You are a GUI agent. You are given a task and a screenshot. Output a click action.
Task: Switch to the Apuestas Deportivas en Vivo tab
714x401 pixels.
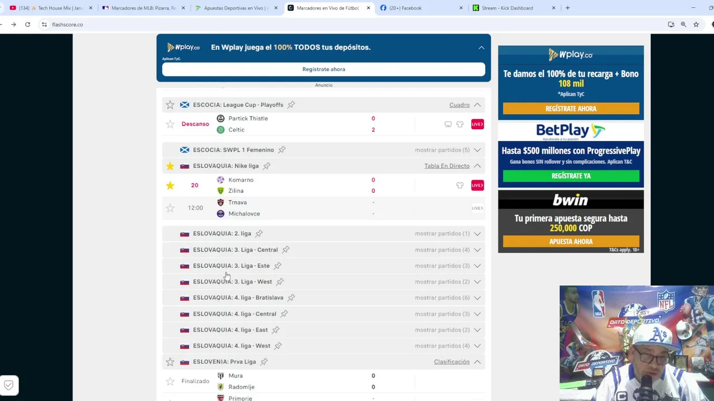click(x=235, y=8)
